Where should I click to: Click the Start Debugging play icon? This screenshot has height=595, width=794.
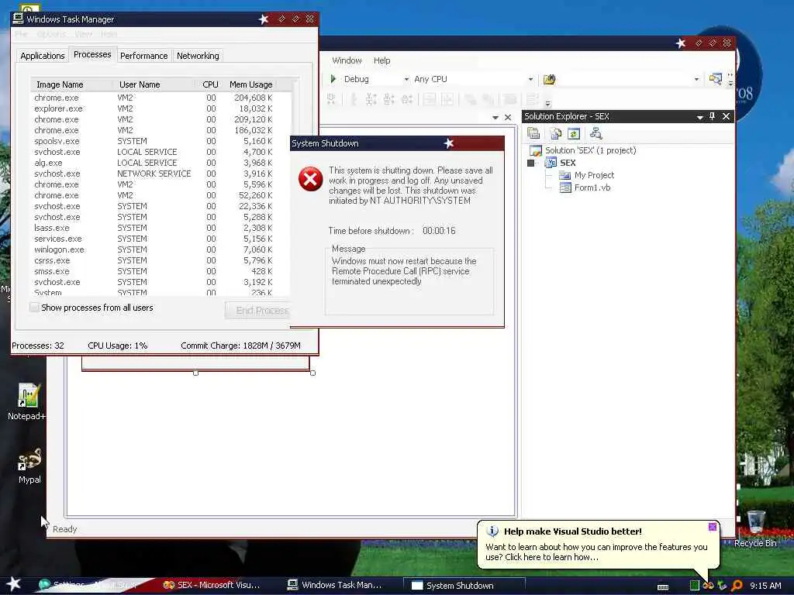(333, 79)
